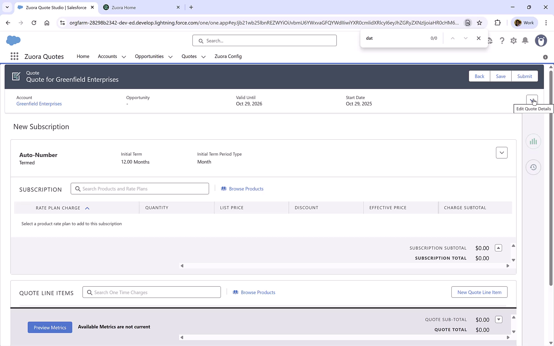Open the App Launcher grid

pyautogui.click(x=14, y=56)
